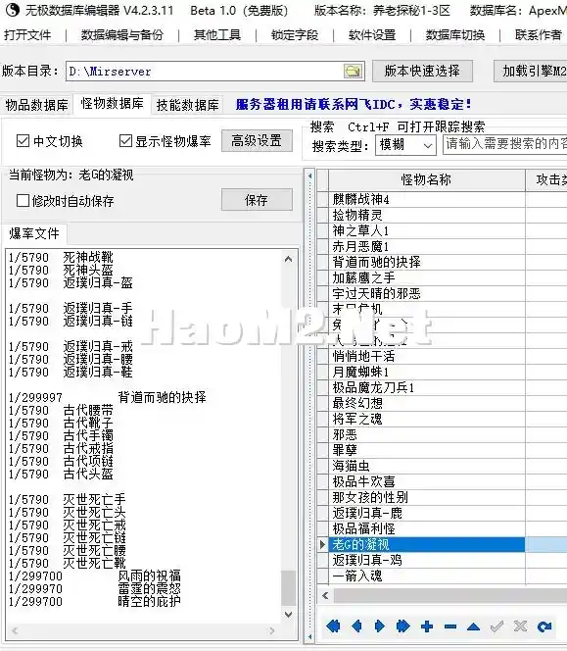This screenshot has width=567, height=651.
Task: Click drop list vertical scrollbar thumb
Action: tap(289, 588)
